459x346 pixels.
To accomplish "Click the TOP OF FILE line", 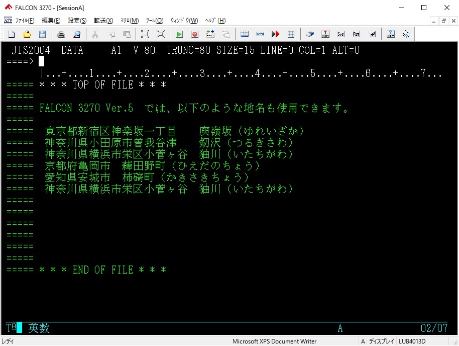I will tap(103, 85).
